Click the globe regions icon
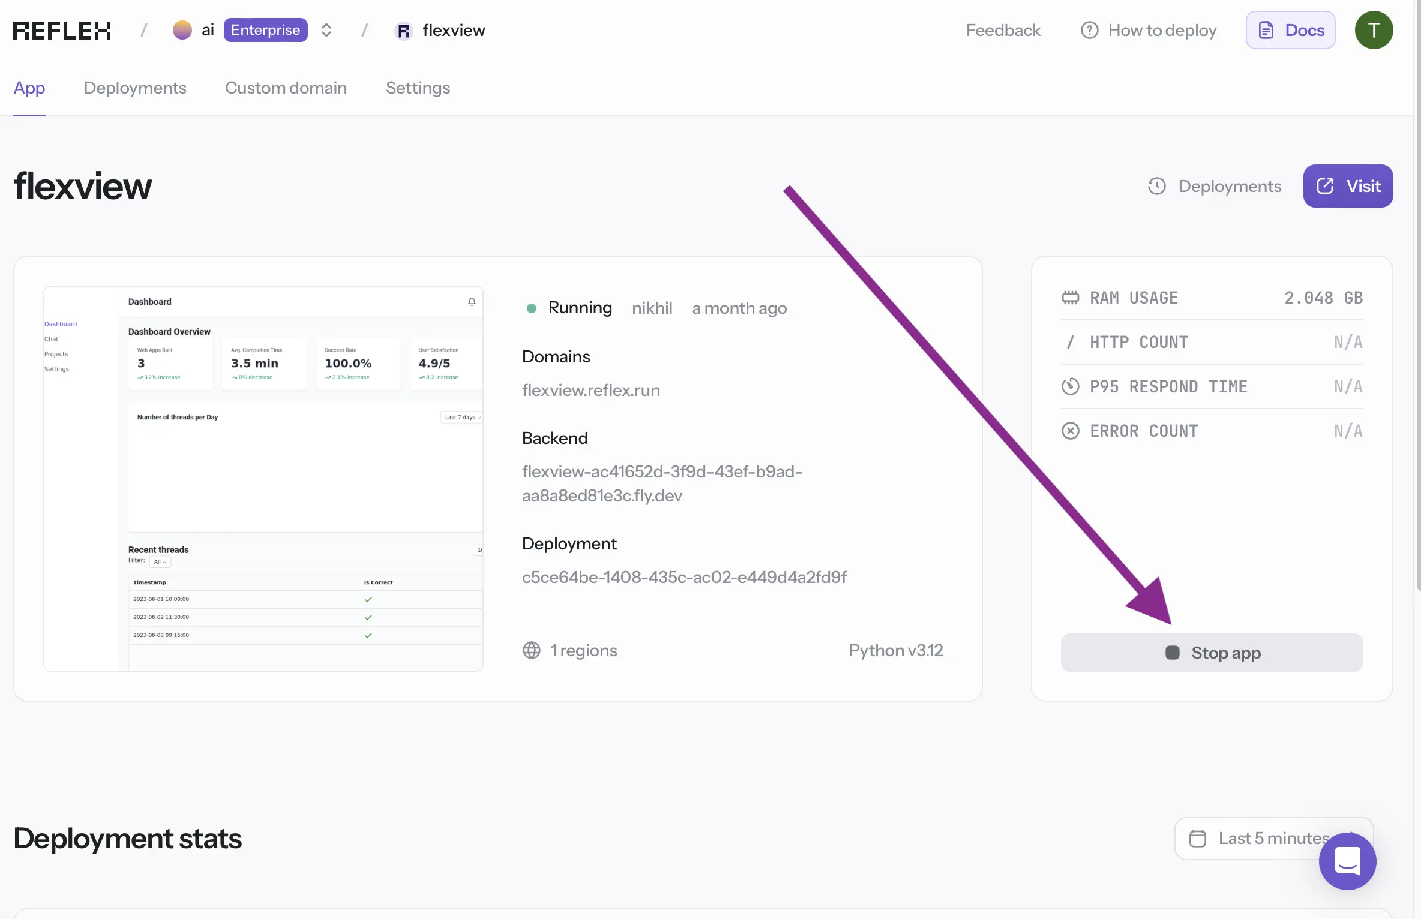Image resolution: width=1421 pixels, height=919 pixels. 531,650
